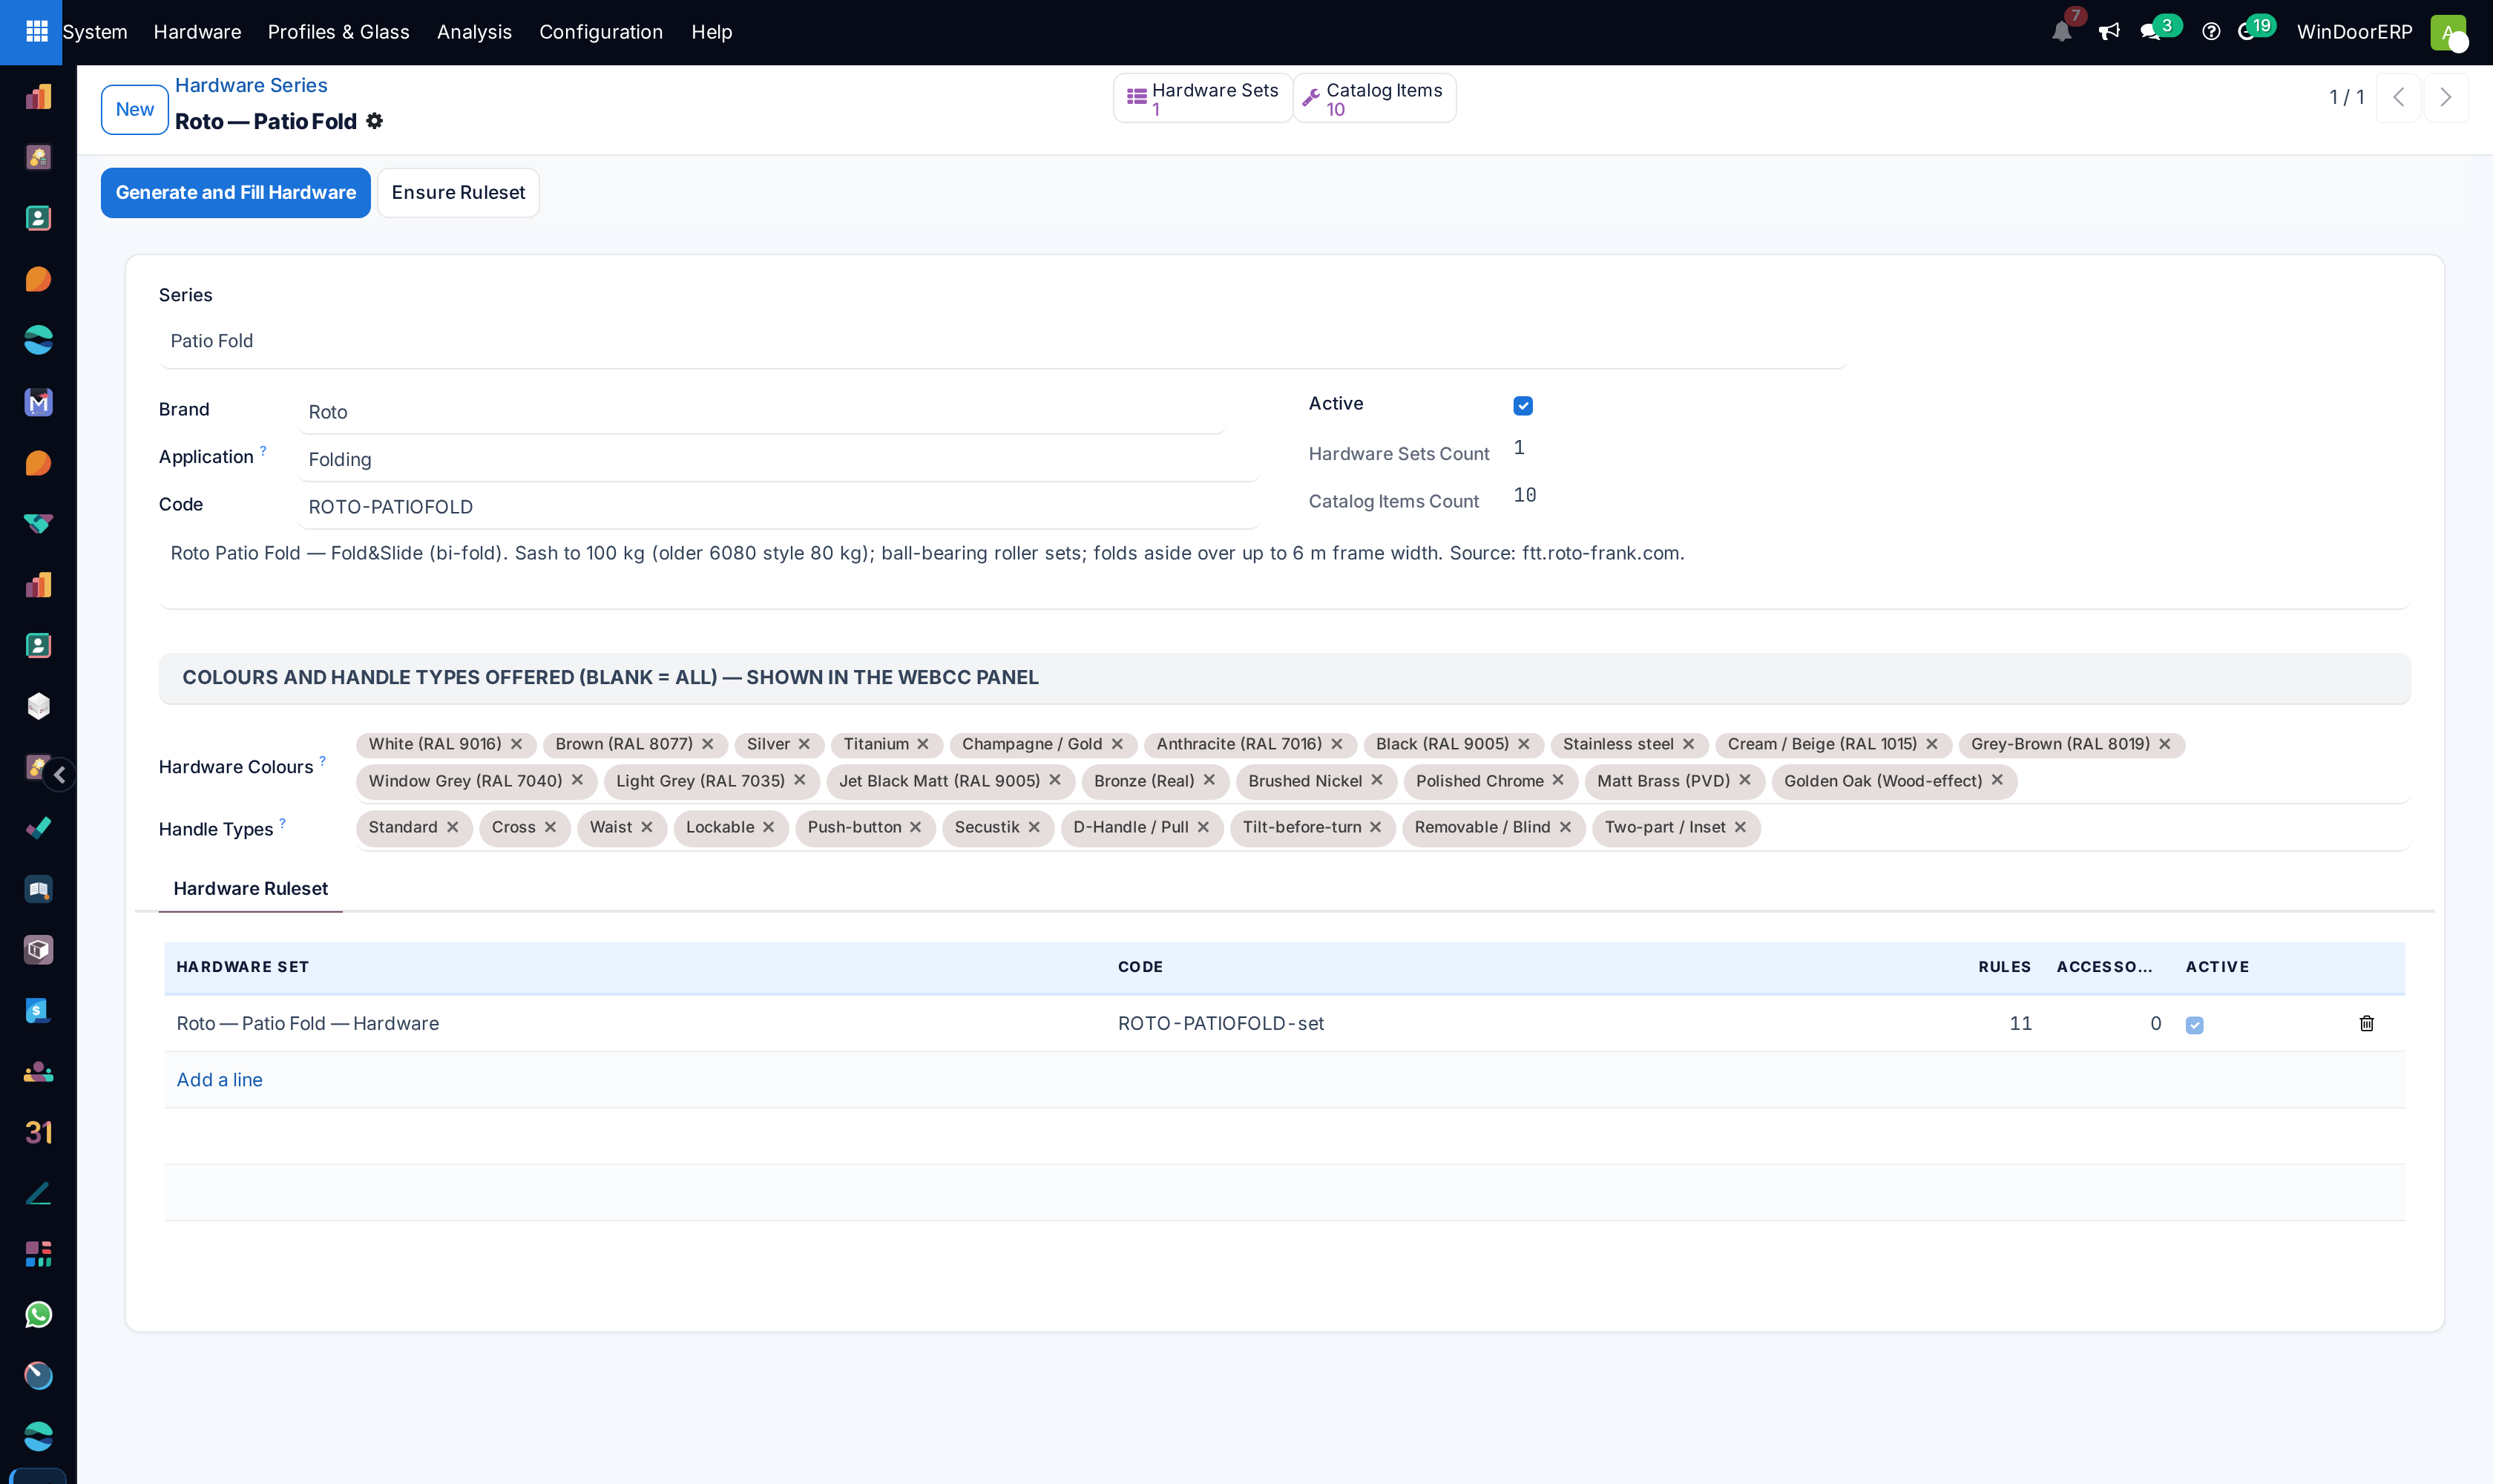Open the activities clock icon with badge 19
The image size is (2493, 1484).
(2247, 32)
